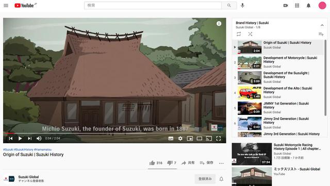Save the video to a playlist

206,163
